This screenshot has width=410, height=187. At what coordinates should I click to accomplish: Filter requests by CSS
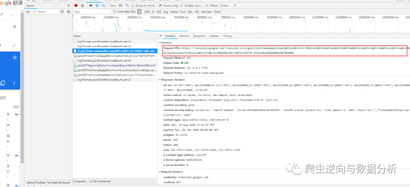coord(159,12)
